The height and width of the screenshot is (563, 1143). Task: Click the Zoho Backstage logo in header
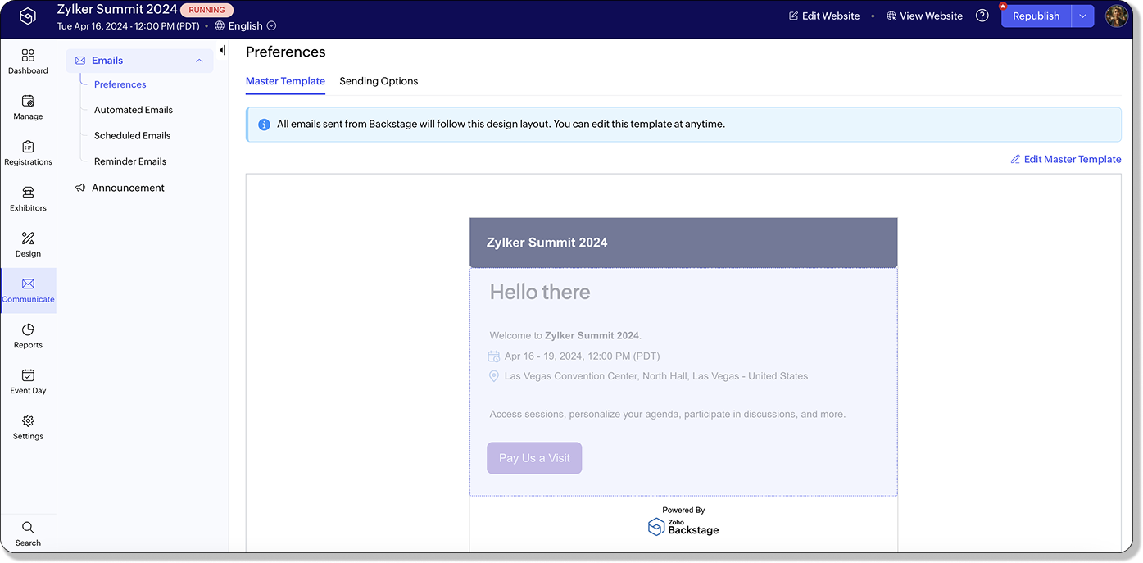(x=28, y=16)
